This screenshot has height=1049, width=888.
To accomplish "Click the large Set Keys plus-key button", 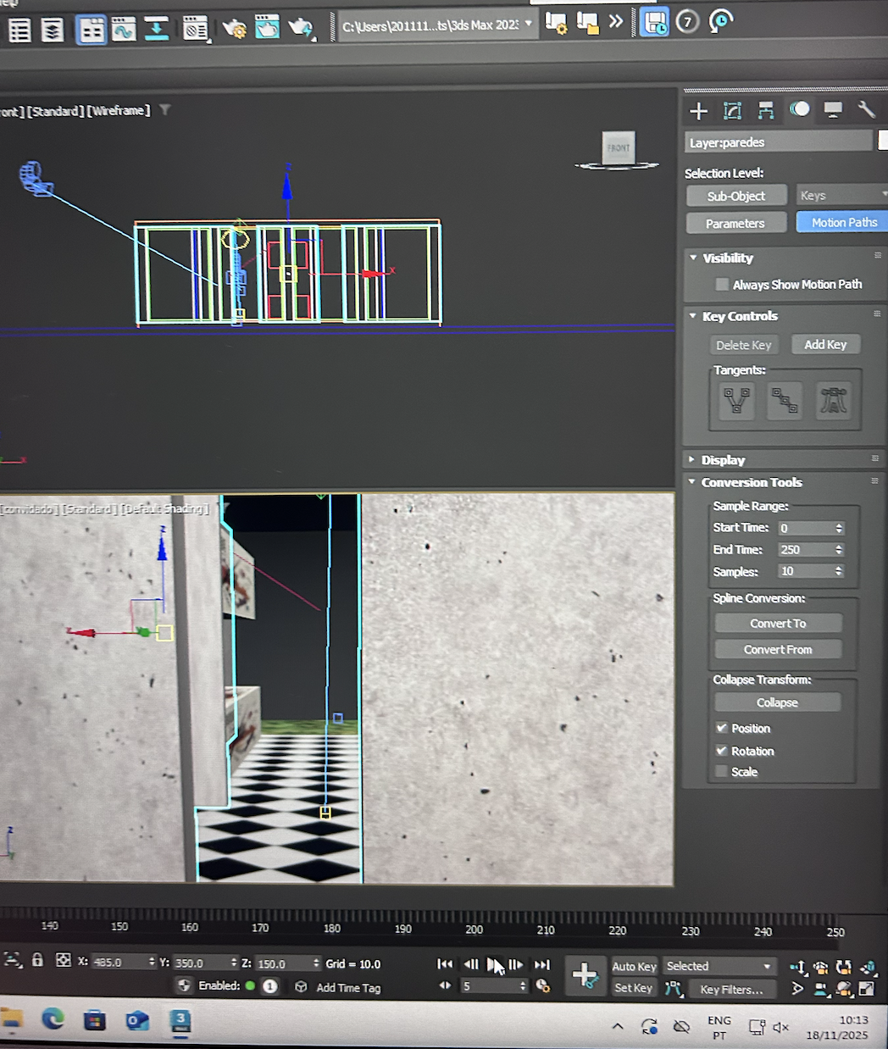I will [x=585, y=975].
